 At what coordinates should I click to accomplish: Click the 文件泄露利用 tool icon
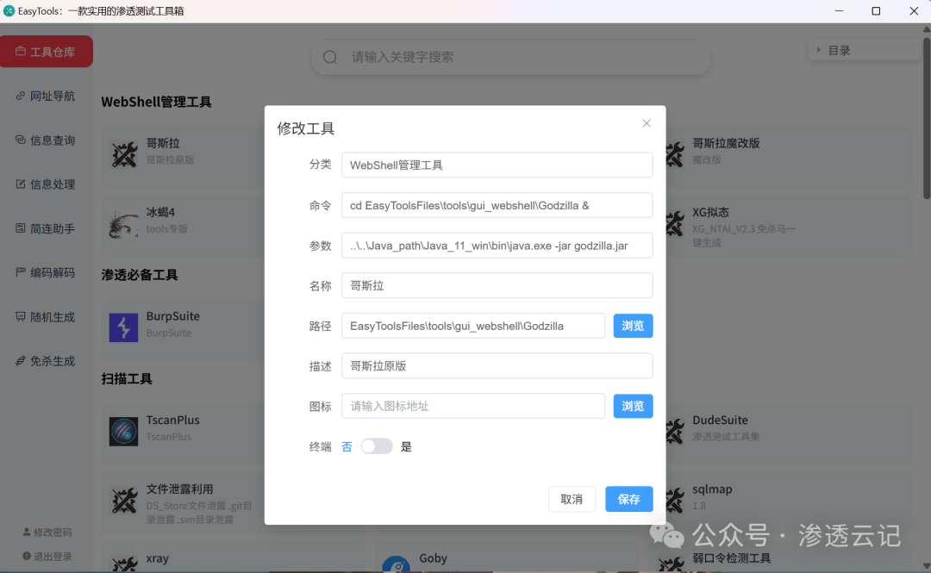(x=123, y=501)
